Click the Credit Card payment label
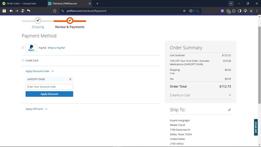This screenshot has width=261, height=147. coord(32,60)
